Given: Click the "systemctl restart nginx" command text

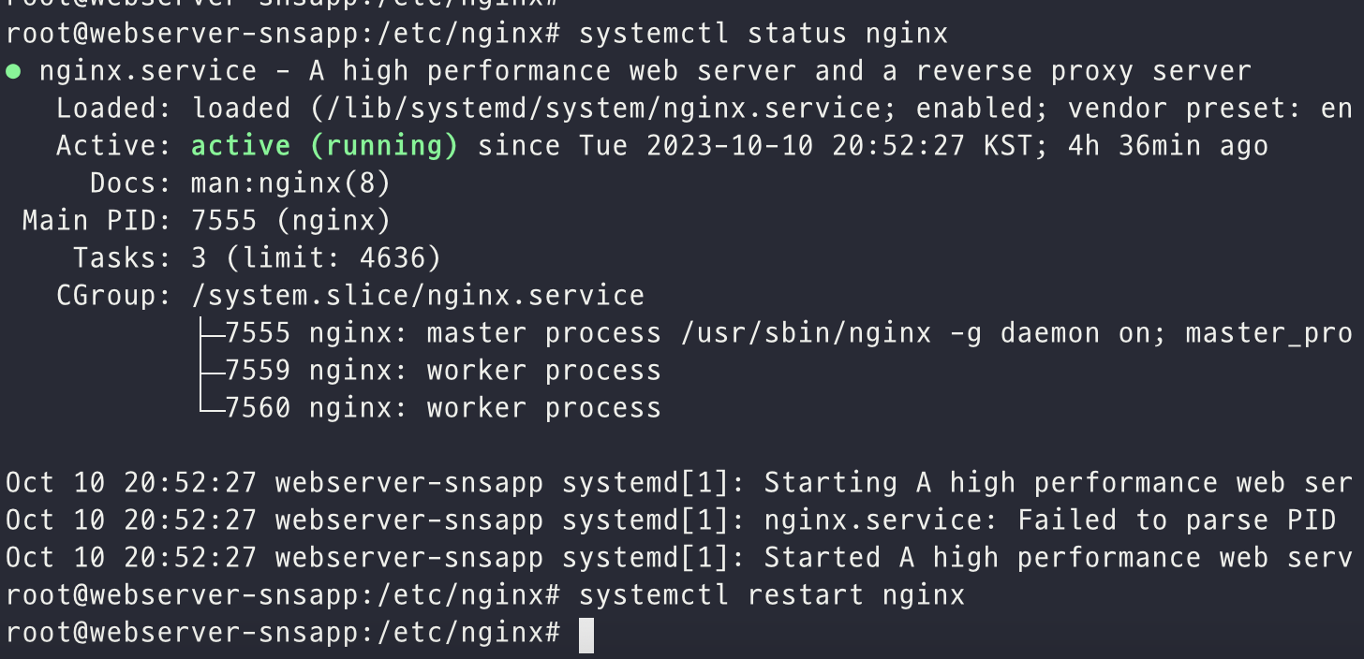Looking at the screenshot, I should click(772, 596).
